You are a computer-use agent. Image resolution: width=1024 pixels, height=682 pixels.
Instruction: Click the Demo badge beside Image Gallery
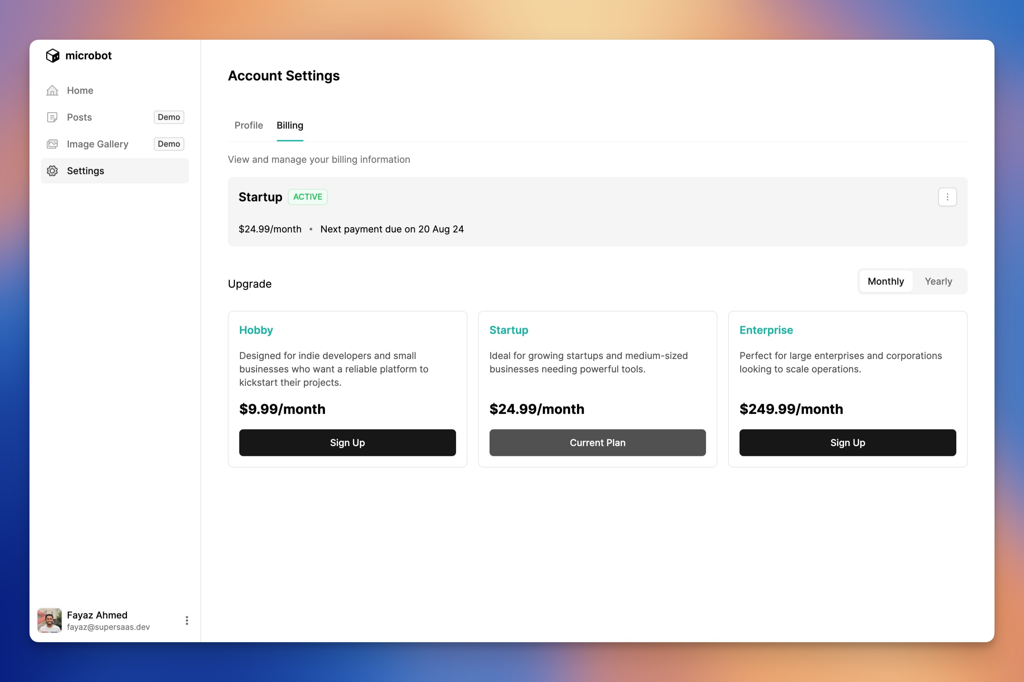click(169, 144)
